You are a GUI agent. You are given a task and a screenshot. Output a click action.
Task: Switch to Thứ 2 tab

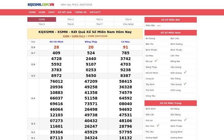pos(71,19)
